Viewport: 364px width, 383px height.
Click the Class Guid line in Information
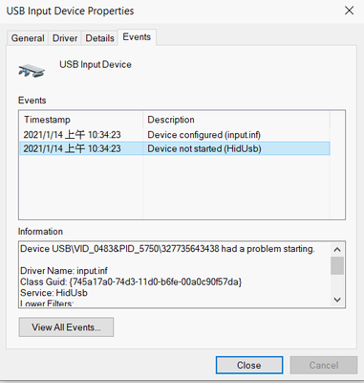[131, 282]
